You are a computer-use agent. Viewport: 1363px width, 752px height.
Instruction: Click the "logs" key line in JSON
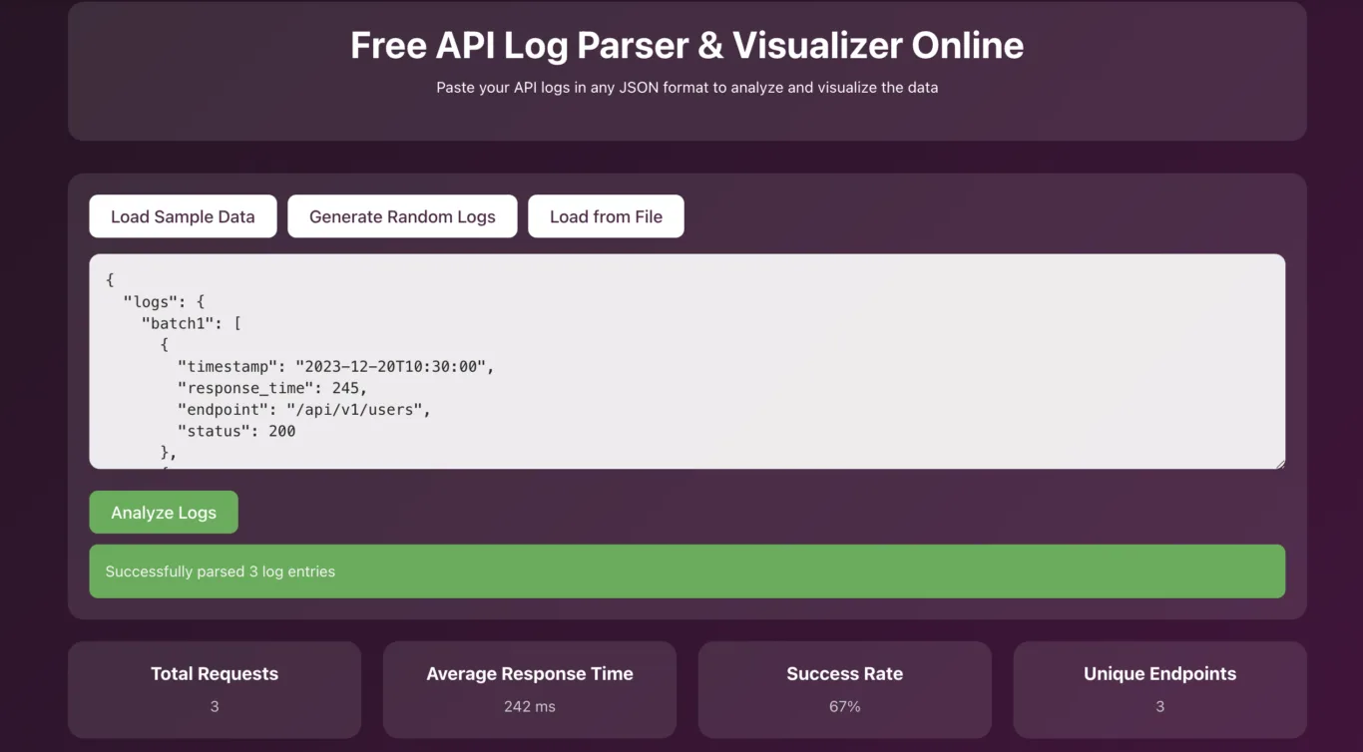(164, 301)
